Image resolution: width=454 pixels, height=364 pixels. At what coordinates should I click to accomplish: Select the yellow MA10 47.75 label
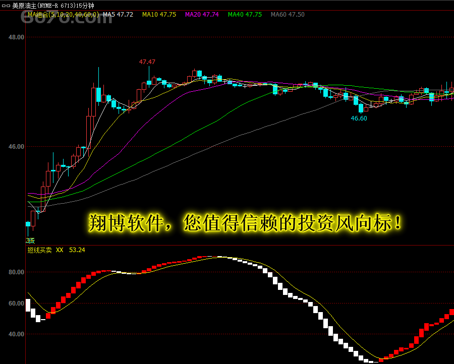click(x=159, y=15)
